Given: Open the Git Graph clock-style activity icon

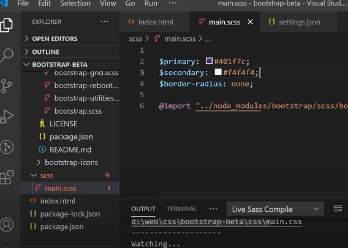Looking at the screenshot, I should [x=7, y=147].
